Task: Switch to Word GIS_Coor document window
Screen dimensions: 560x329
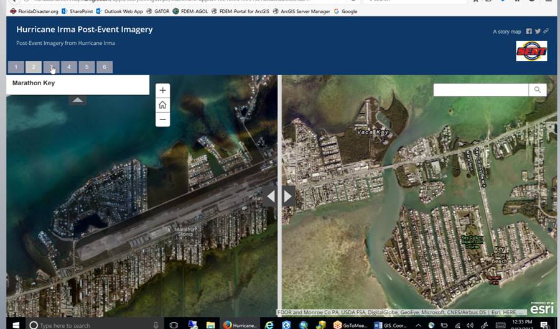Action: coord(390,325)
